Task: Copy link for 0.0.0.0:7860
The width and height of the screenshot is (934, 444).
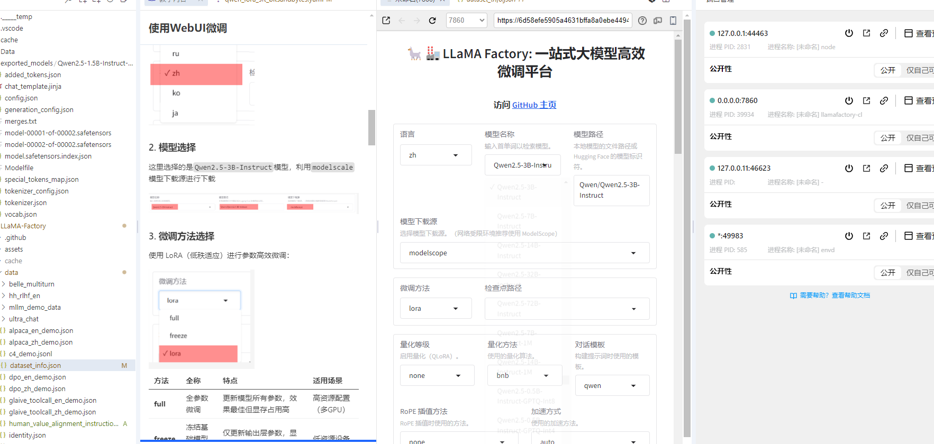Action: [884, 100]
